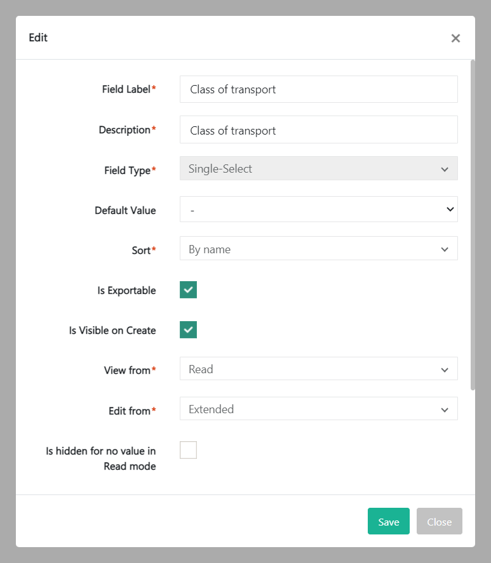Click the Sort field chevron arrow
The height and width of the screenshot is (563, 491).
click(445, 249)
